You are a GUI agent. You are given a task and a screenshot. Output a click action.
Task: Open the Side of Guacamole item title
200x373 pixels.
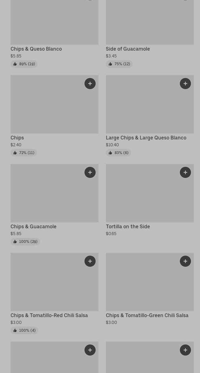click(x=128, y=49)
